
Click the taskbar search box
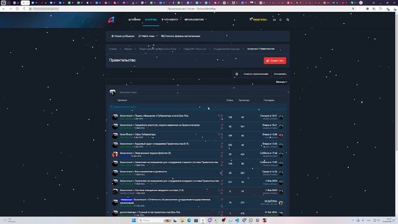pos(155,220)
